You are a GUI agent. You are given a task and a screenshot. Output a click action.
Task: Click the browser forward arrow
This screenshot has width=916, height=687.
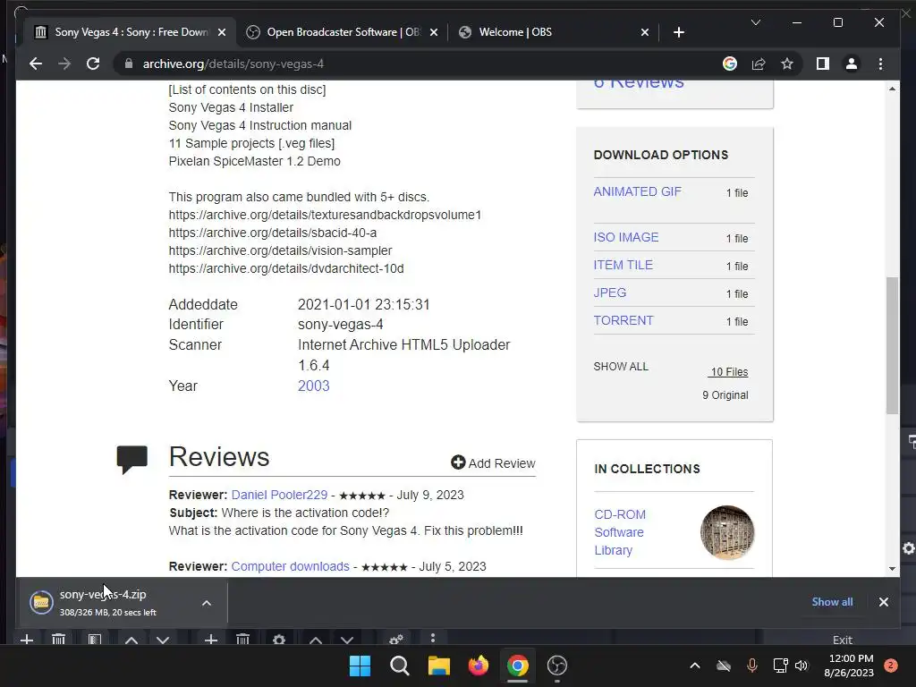click(64, 64)
